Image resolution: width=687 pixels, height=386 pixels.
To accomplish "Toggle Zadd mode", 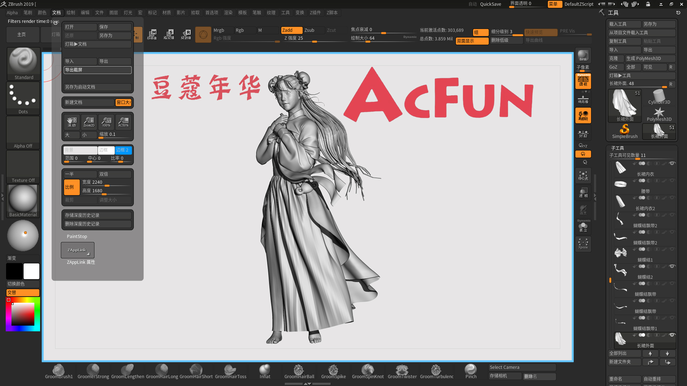I will [292, 30].
